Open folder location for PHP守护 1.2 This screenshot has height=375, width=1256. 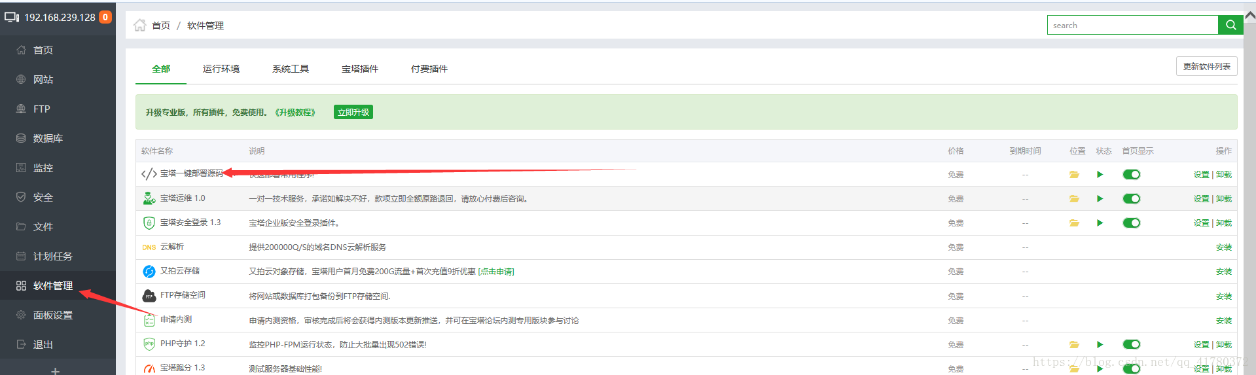pyautogui.click(x=1074, y=345)
